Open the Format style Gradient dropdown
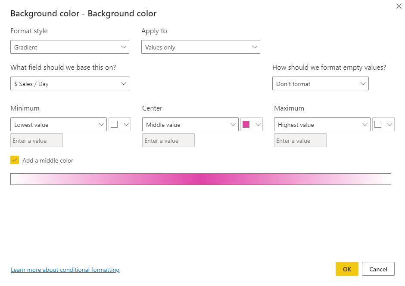The width and height of the screenshot is (405, 286). click(x=70, y=47)
